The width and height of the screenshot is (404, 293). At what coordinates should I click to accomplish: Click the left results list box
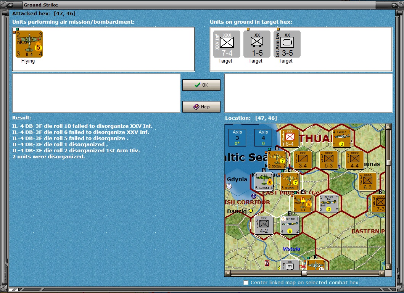coord(96,93)
